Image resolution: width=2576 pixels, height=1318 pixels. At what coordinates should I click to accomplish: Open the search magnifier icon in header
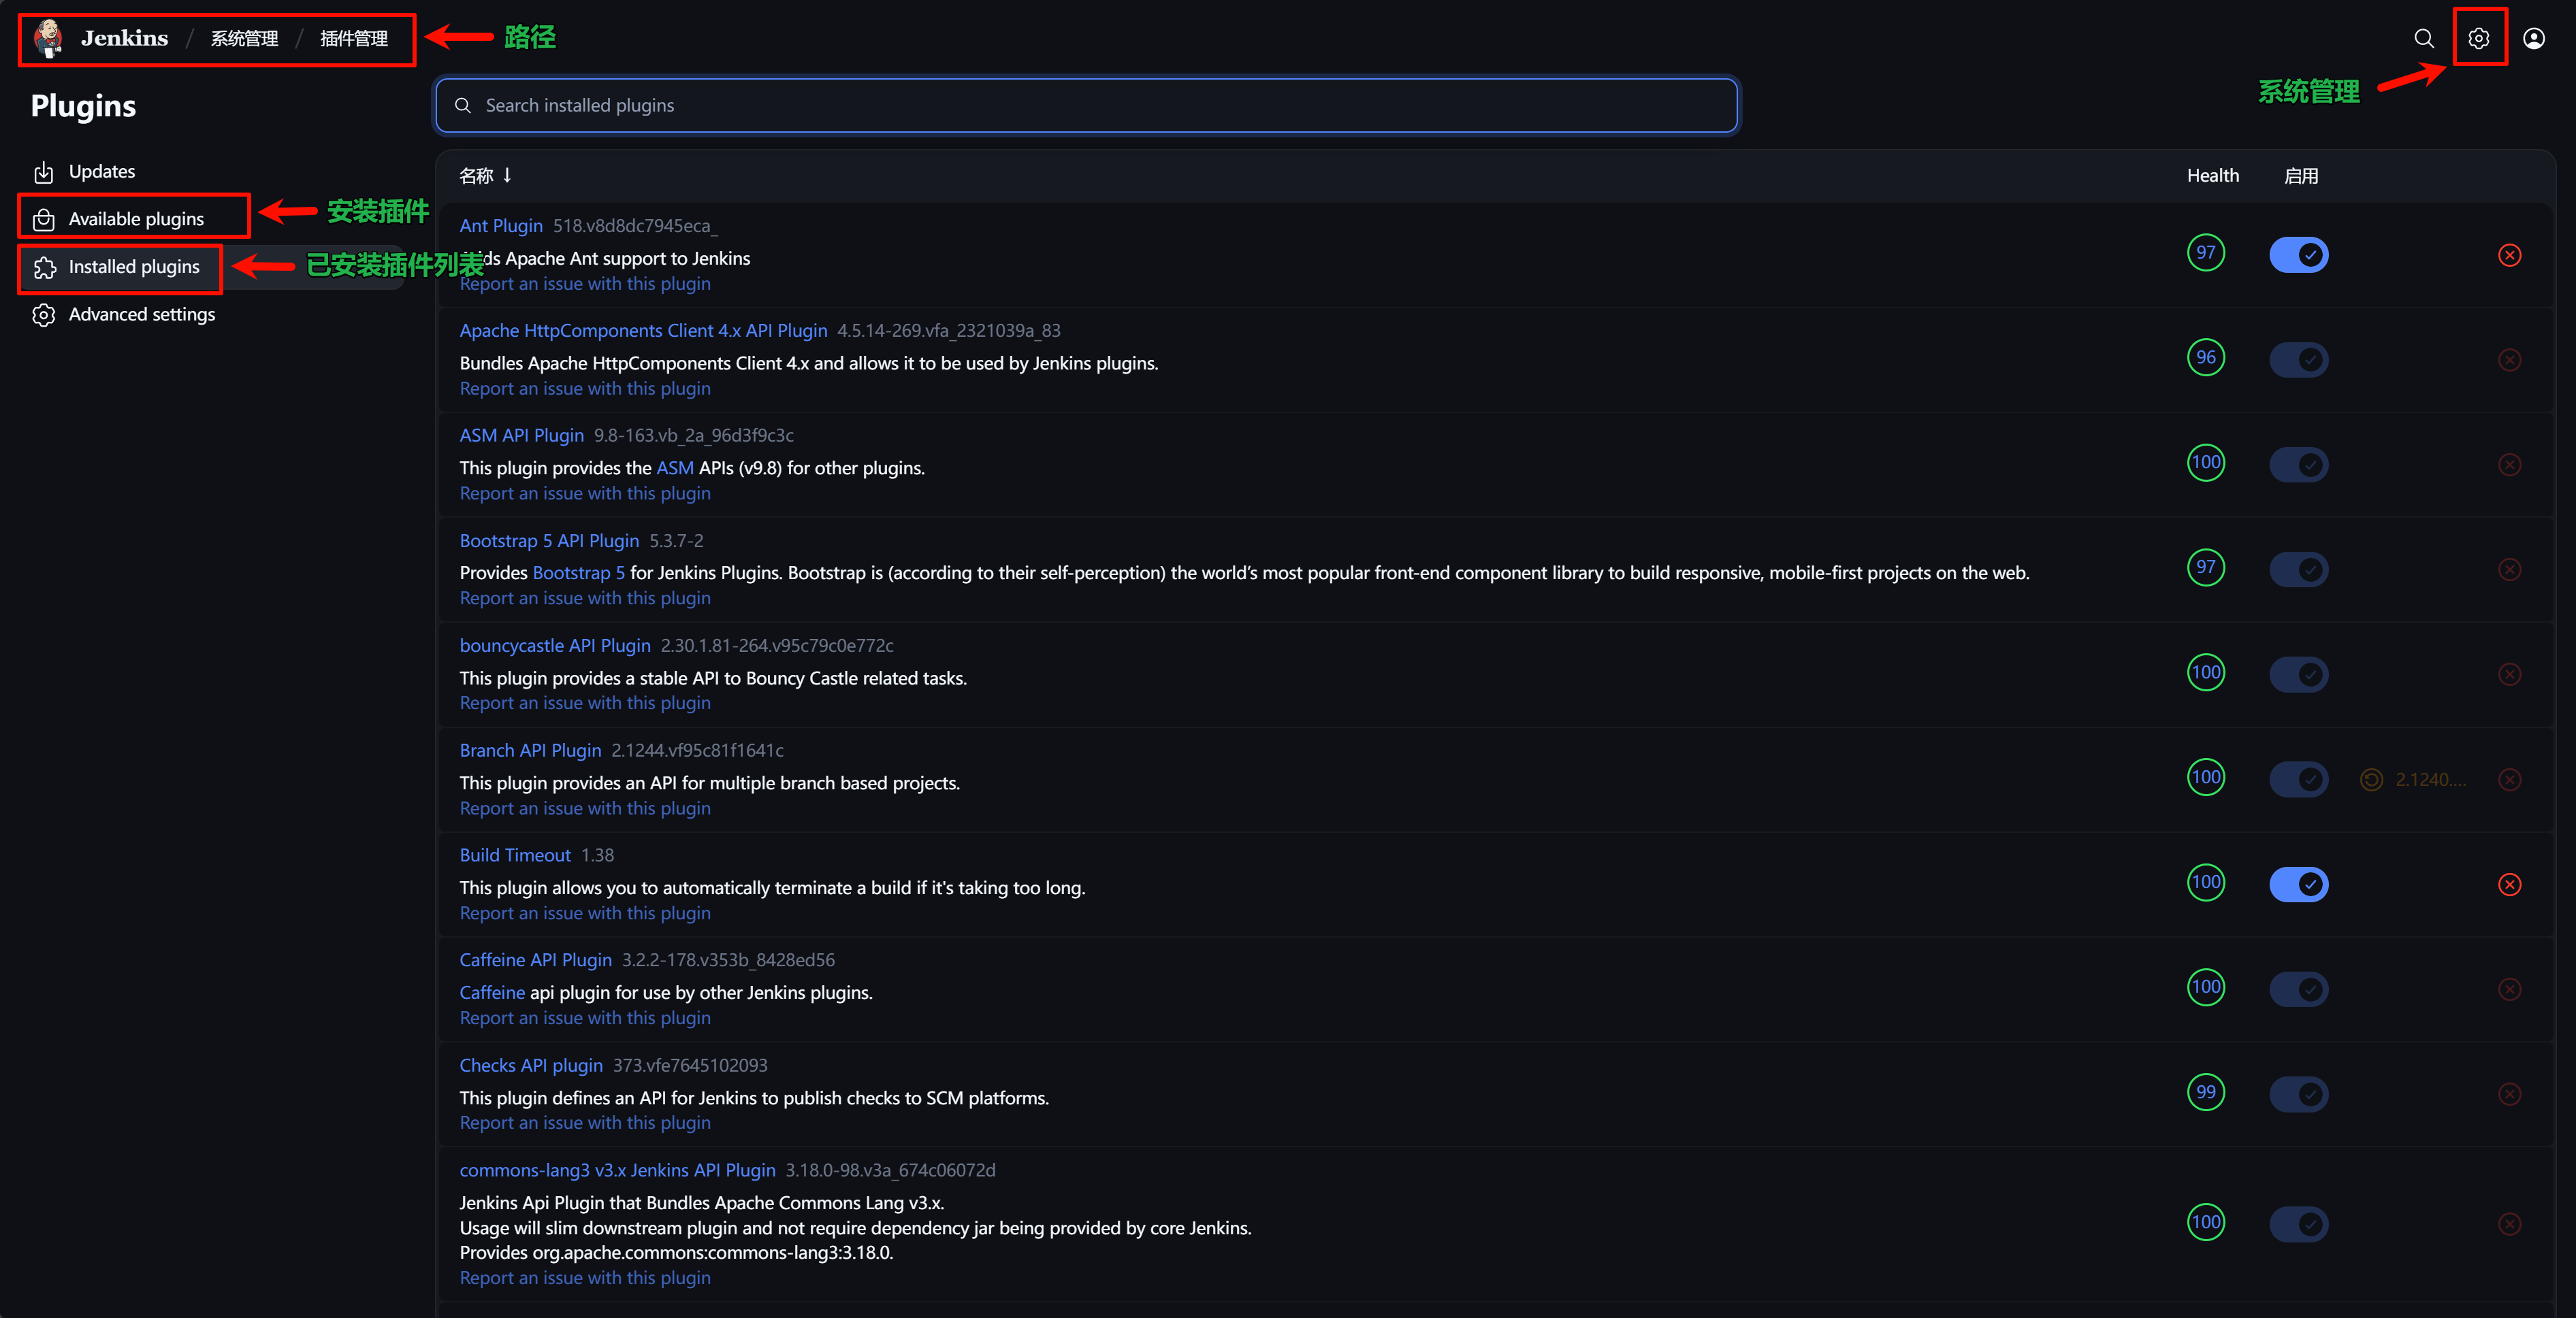(2423, 38)
